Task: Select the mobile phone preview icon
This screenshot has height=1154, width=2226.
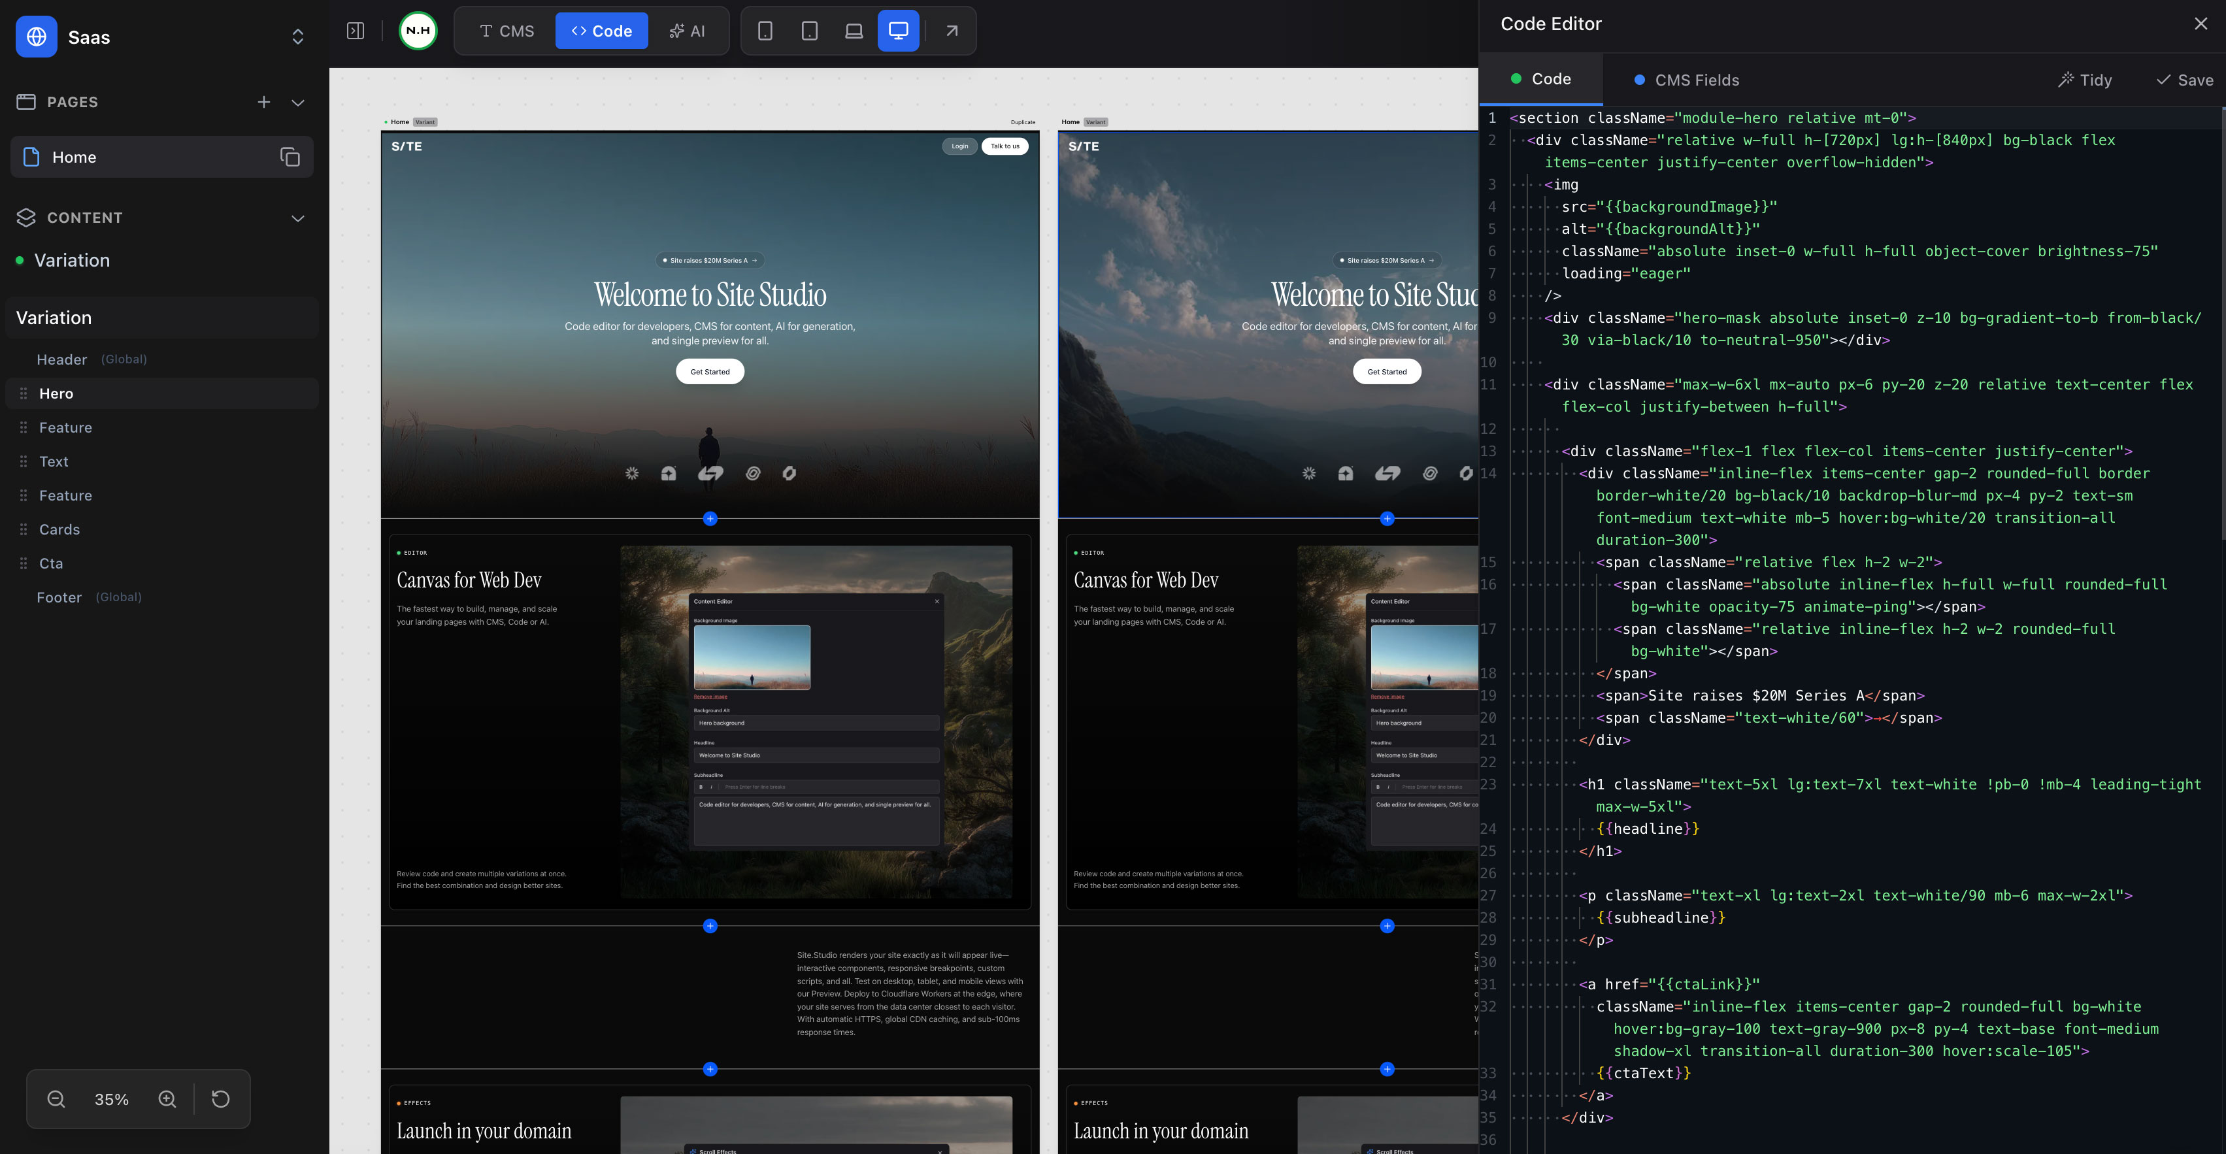Action: coord(765,31)
